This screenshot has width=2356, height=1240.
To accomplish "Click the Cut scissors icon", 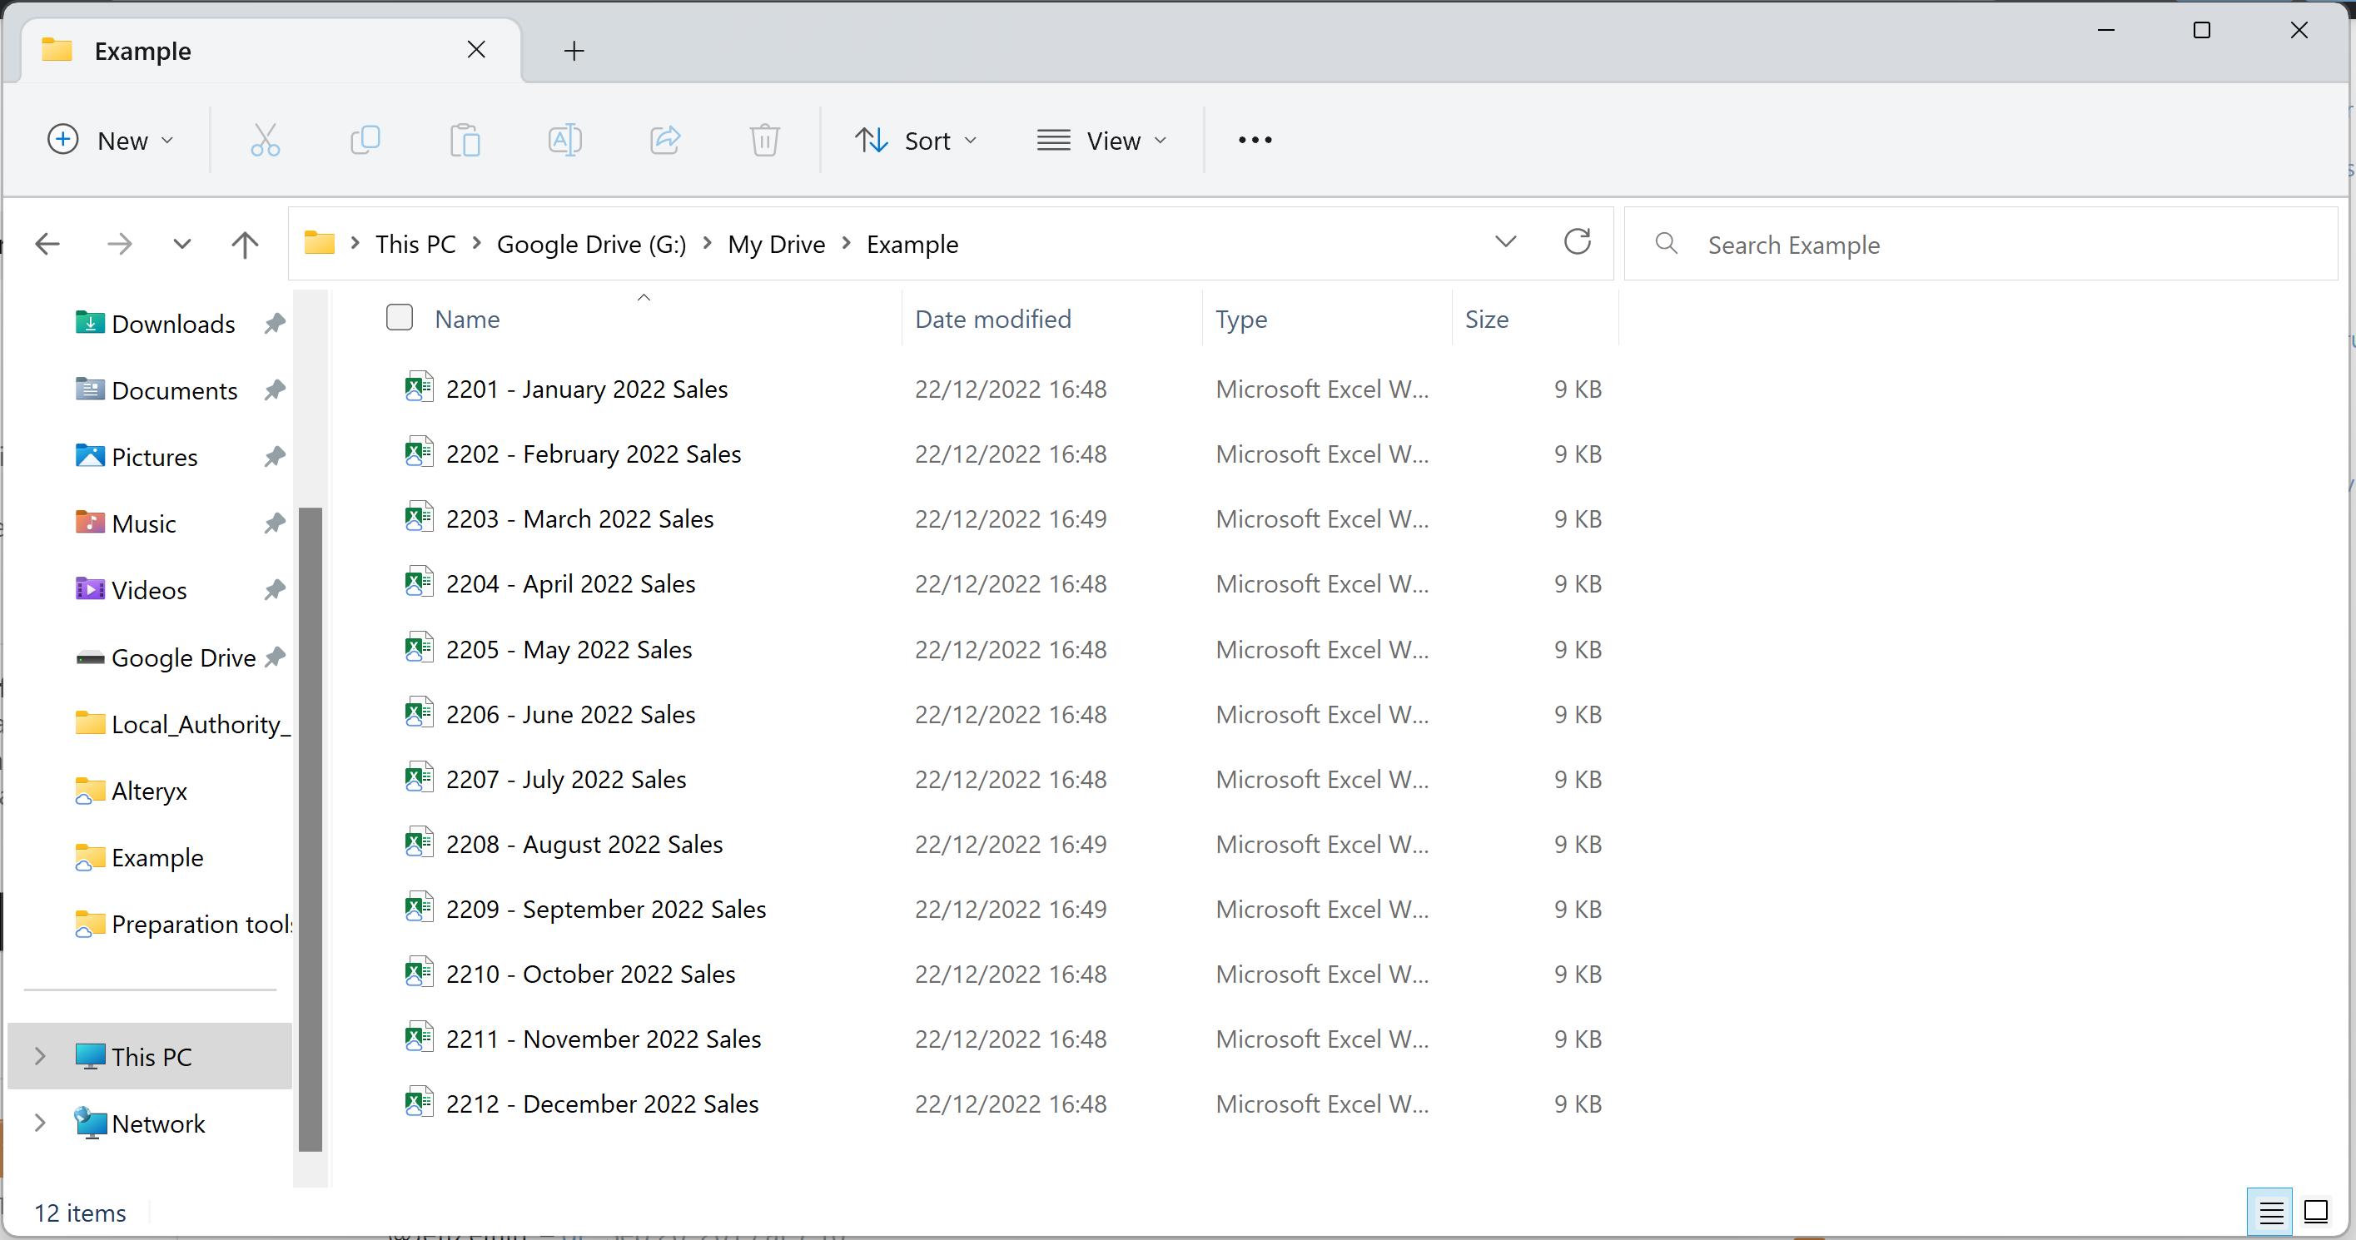I will (x=266, y=140).
